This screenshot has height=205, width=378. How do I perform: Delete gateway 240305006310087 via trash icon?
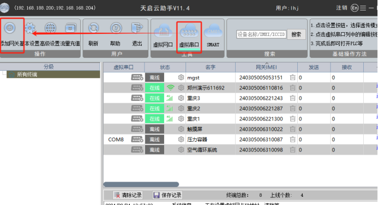292,139
